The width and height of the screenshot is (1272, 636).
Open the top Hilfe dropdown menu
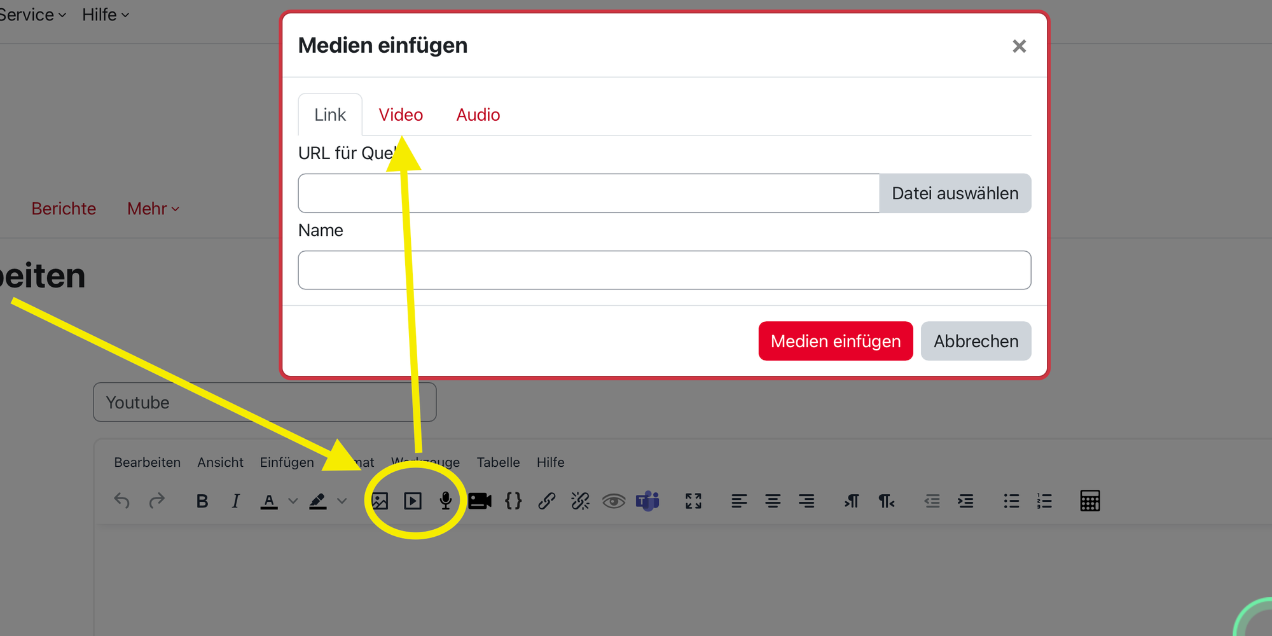pyautogui.click(x=106, y=15)
